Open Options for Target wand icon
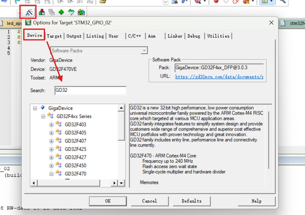Screen dimensions: 305x215 pos(29,12)
